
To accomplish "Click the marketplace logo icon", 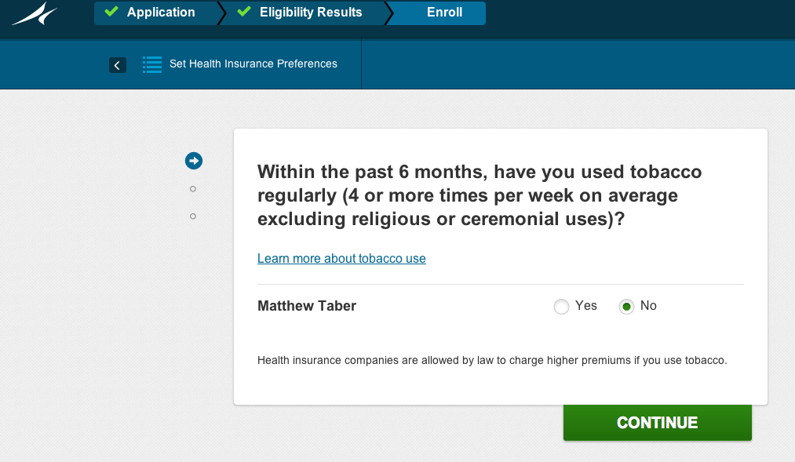I will coord(35,13).
